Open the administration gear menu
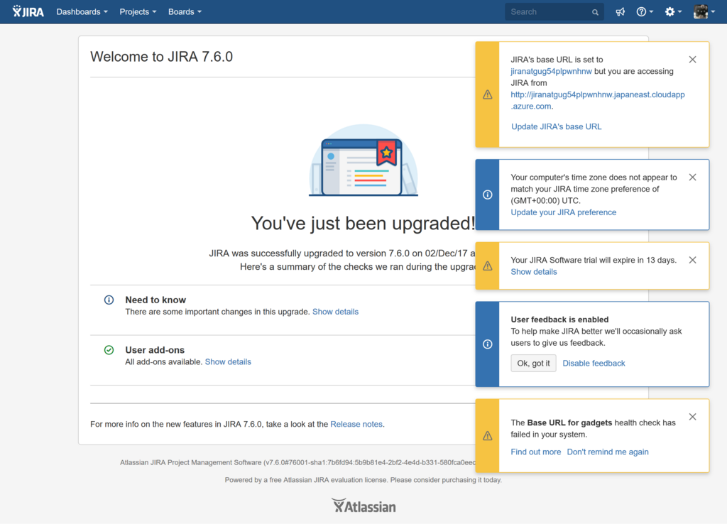The height and width of the screenshot is (524, 727). tap(673, 12)
